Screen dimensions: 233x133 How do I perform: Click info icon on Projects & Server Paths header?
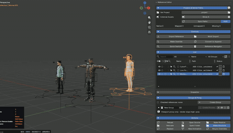pos(229,8)
